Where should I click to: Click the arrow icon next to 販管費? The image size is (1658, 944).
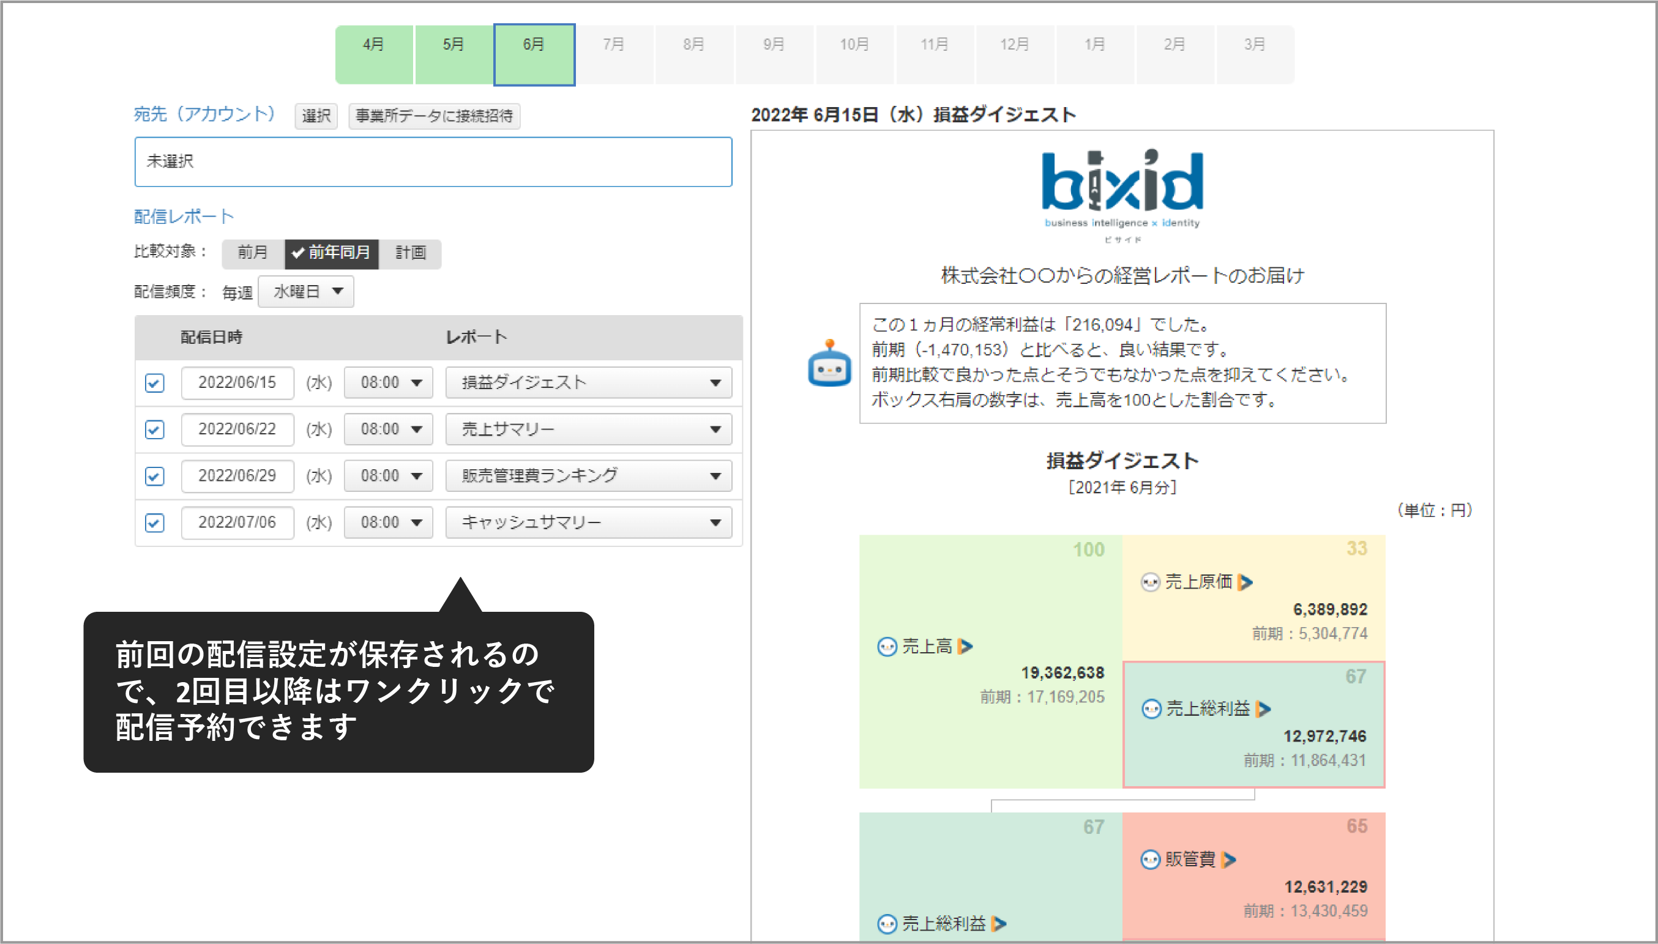click(1229, 859)
